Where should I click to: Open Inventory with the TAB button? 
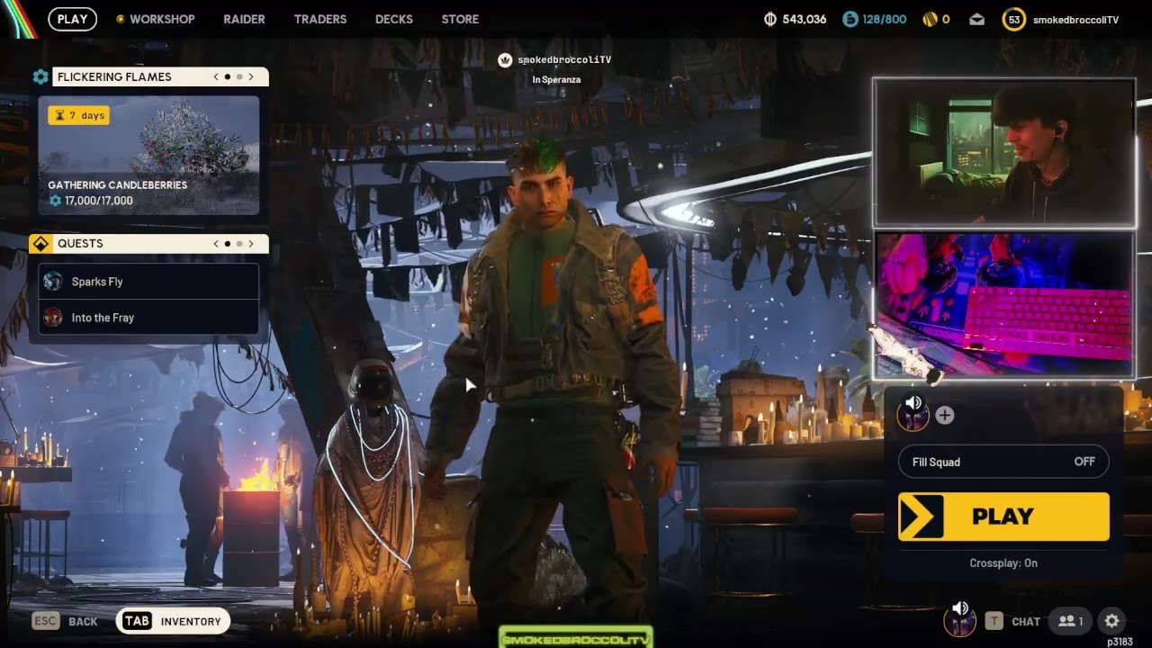[172, 621]
